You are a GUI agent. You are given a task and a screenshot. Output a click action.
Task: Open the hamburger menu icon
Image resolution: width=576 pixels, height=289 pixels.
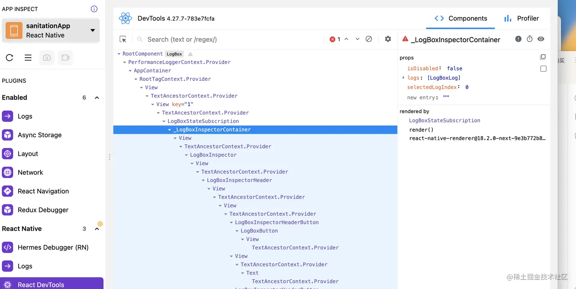(28, 58)
